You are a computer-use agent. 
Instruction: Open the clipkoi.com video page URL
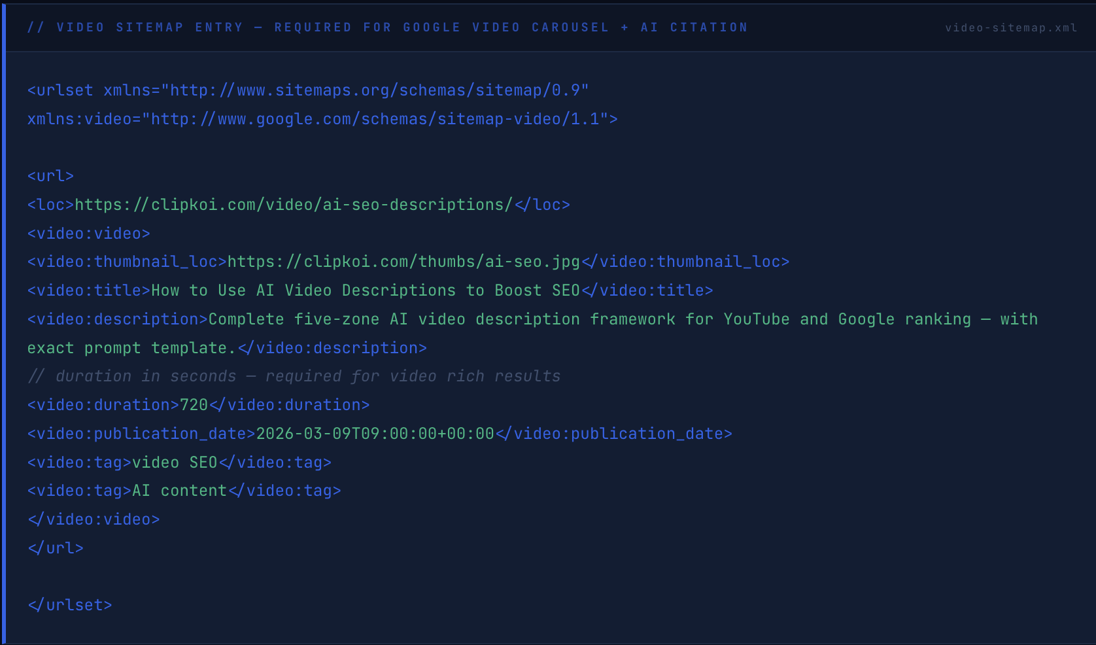pos(294,204)
